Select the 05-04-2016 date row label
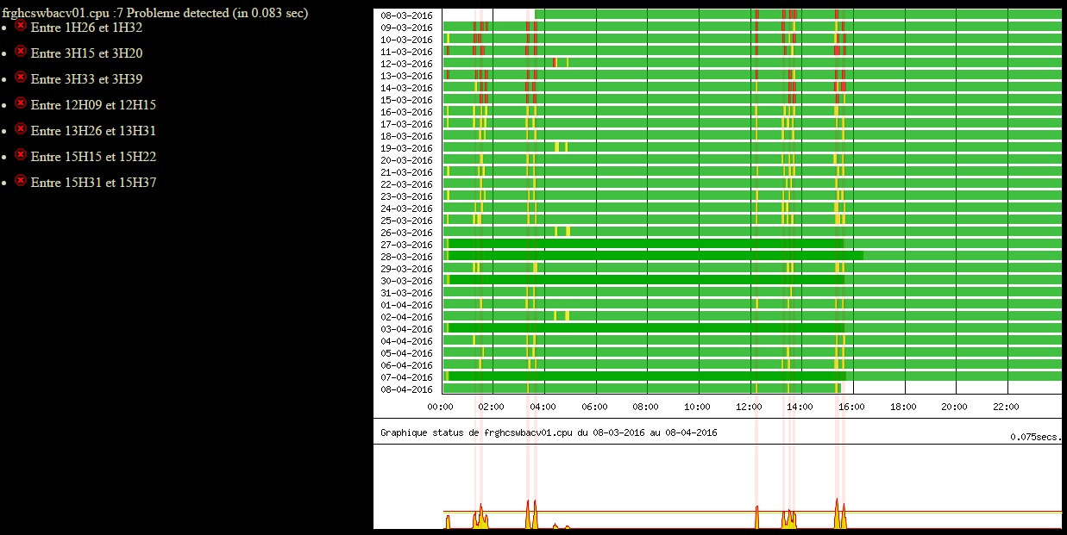This screenshot has height=535, width=1067. pyautogui.click(x=407, y=353)
